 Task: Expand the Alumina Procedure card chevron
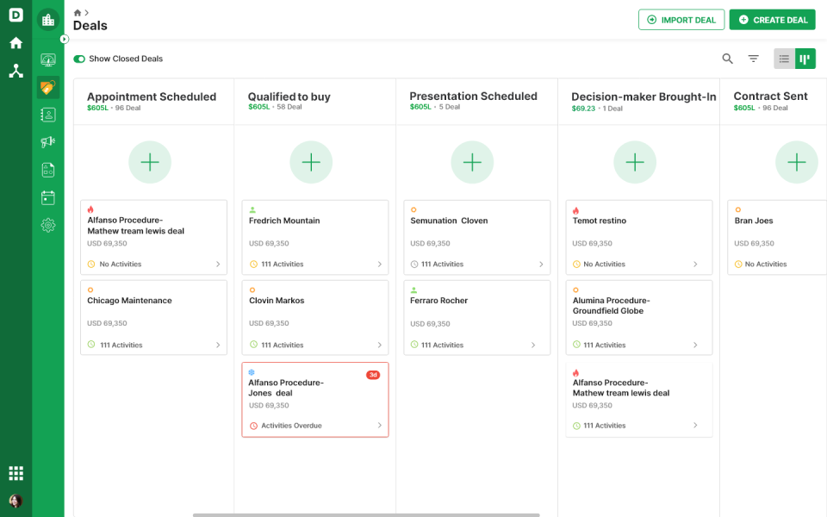(695, 345)
